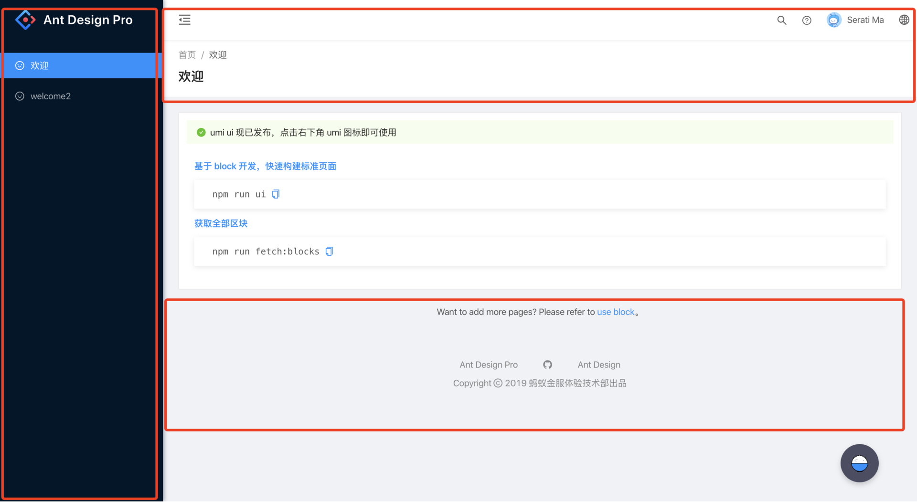Go to 首页 in the breadcrumb
The image size is (917, 502).
[x=187, y=55]
